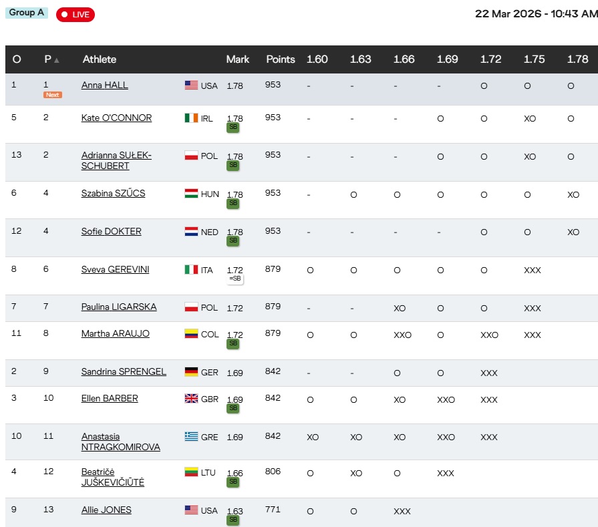Click the Greece flag in NTRAGKOMIROVA row
Viewport: 598px width, 527px height.
pos(191,437)
